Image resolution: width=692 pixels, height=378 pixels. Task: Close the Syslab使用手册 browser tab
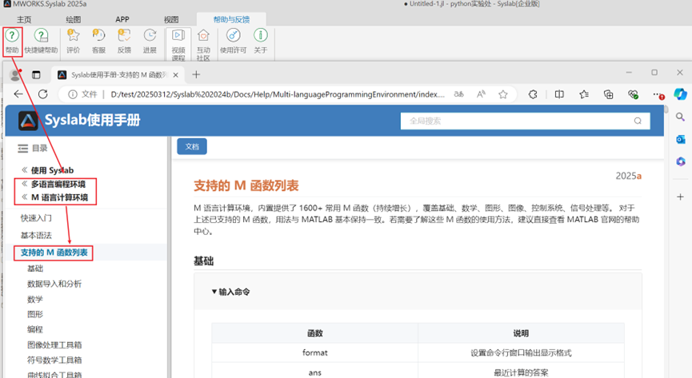coord(176,75)
